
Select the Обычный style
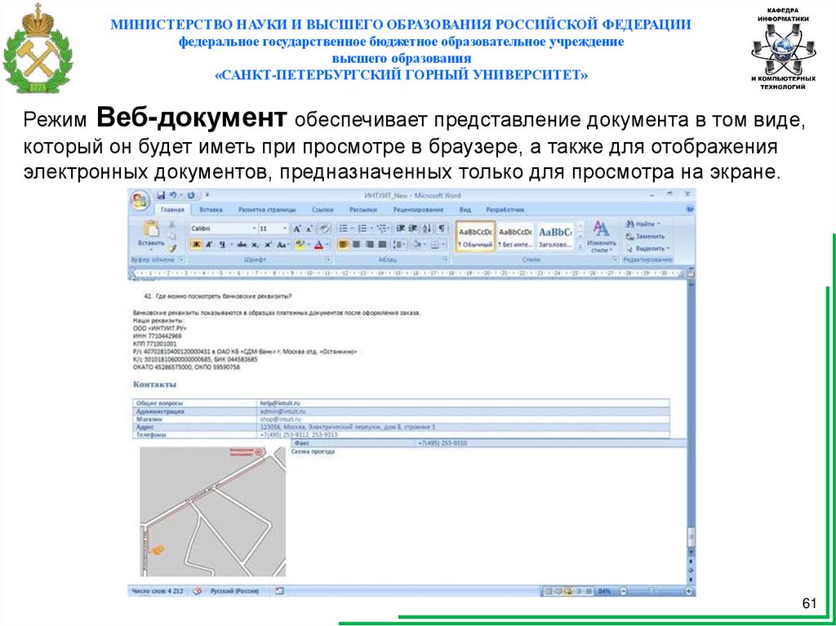click(x=475, y=236)
